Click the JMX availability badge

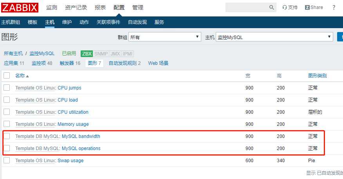tap(115, 54)
